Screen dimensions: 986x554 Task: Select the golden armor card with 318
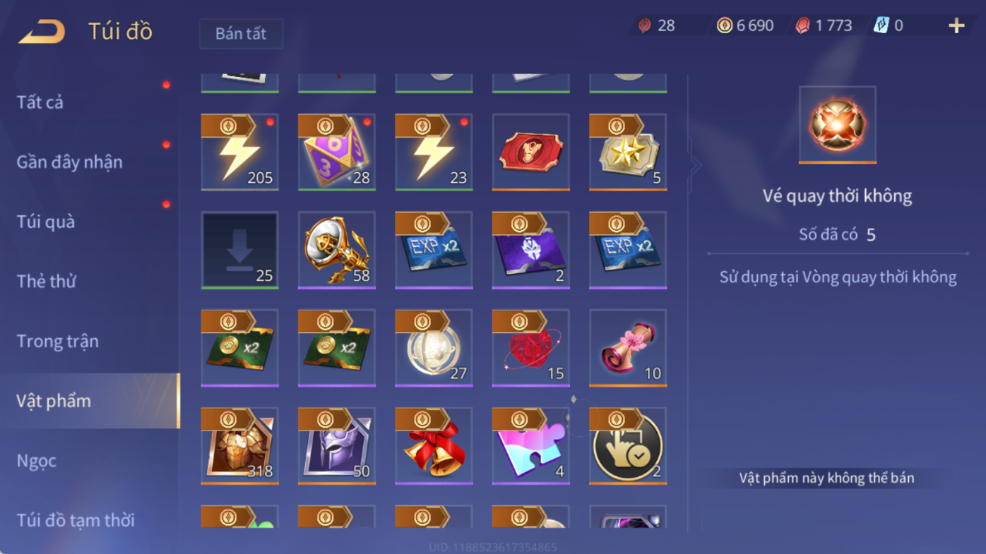pyautogui.click(x=240, y=446)
